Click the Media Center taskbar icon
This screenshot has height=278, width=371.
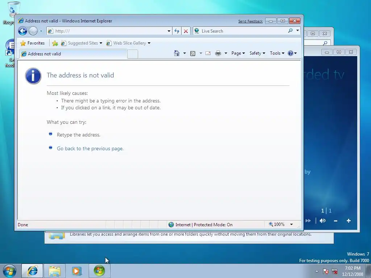tap(99, 271)
